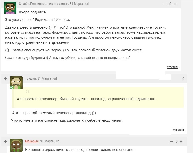
Task: Click the quotation mark icon in quoted block
Action: [x=28, y=92]
